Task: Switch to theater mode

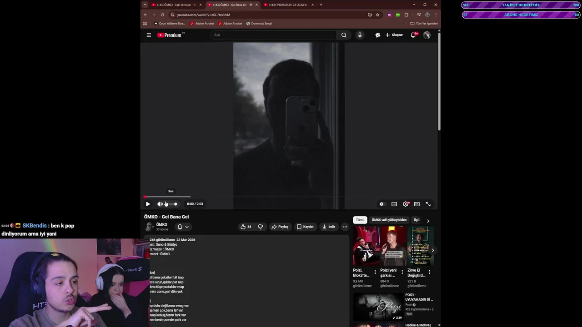Action: point(416,204)
